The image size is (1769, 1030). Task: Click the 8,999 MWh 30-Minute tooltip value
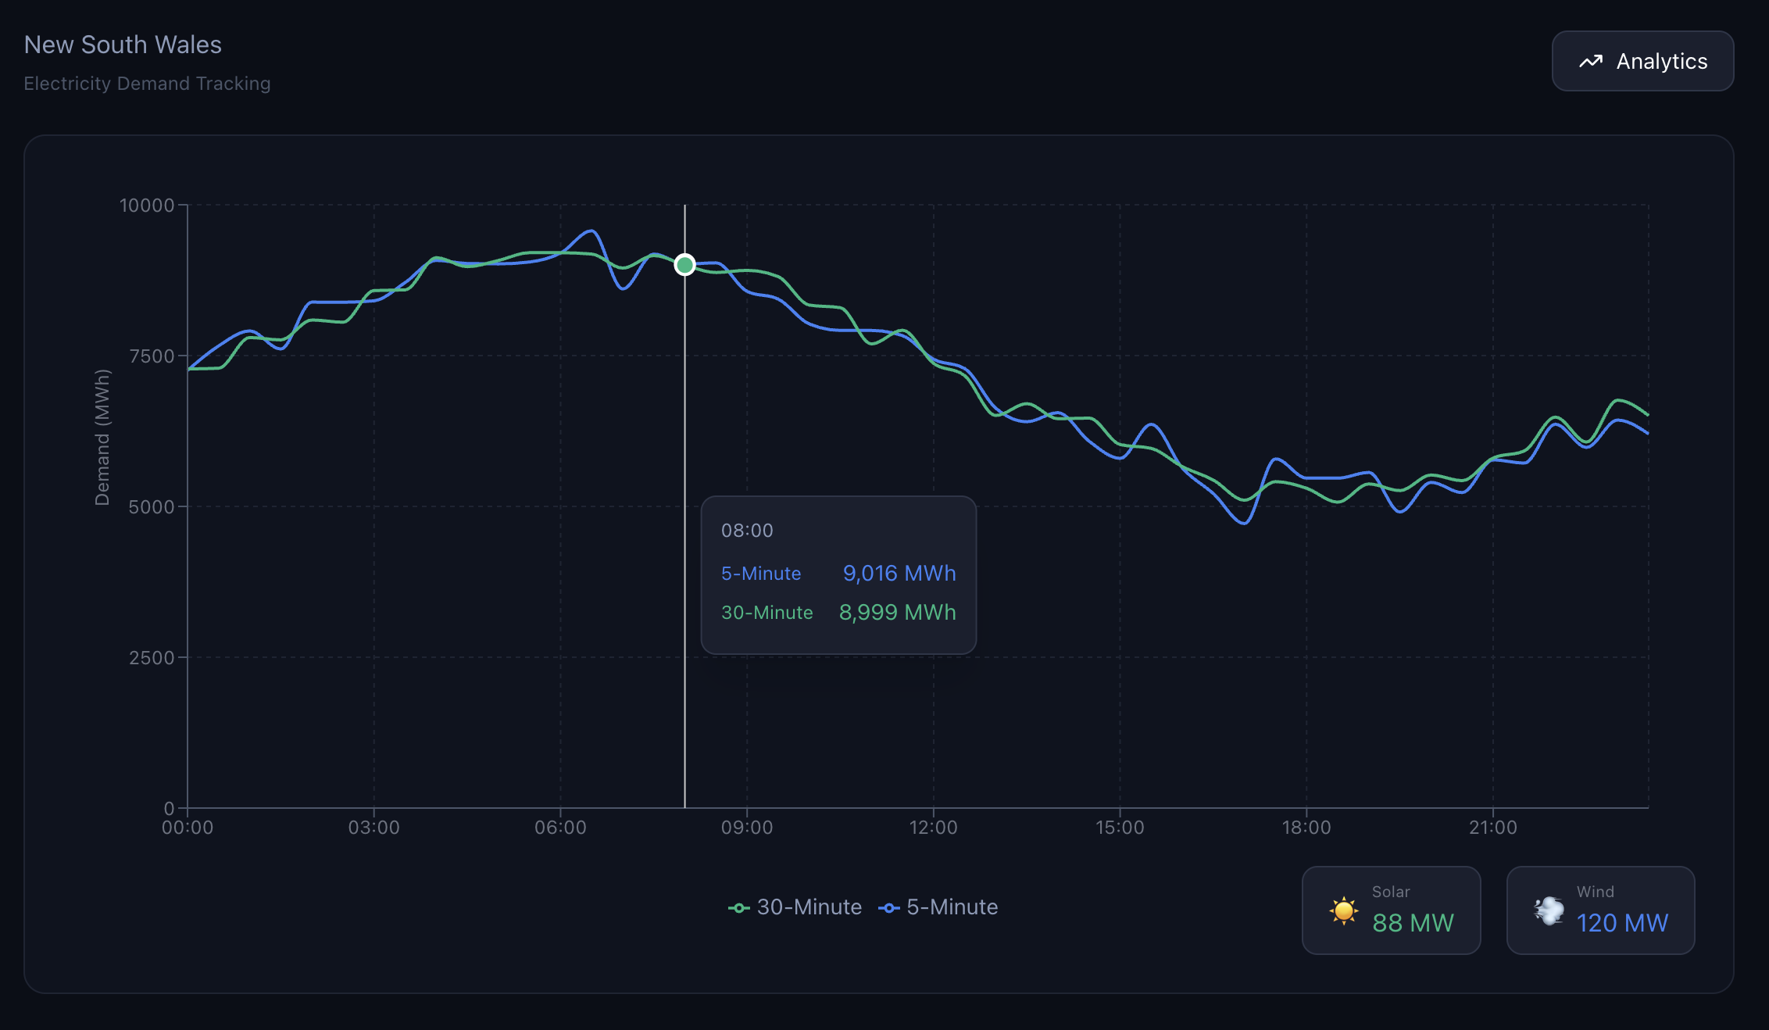coord(897,613)
